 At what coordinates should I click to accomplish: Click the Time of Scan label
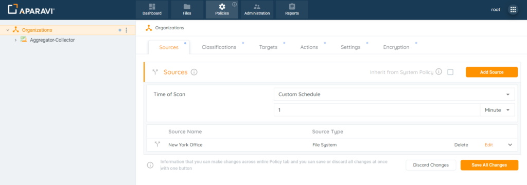[x=169, y=95]
